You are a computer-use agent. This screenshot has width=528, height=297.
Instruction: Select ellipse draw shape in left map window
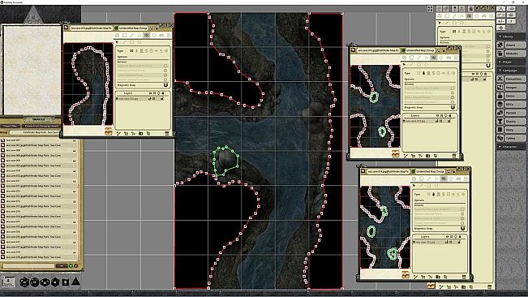coord(139,42)
